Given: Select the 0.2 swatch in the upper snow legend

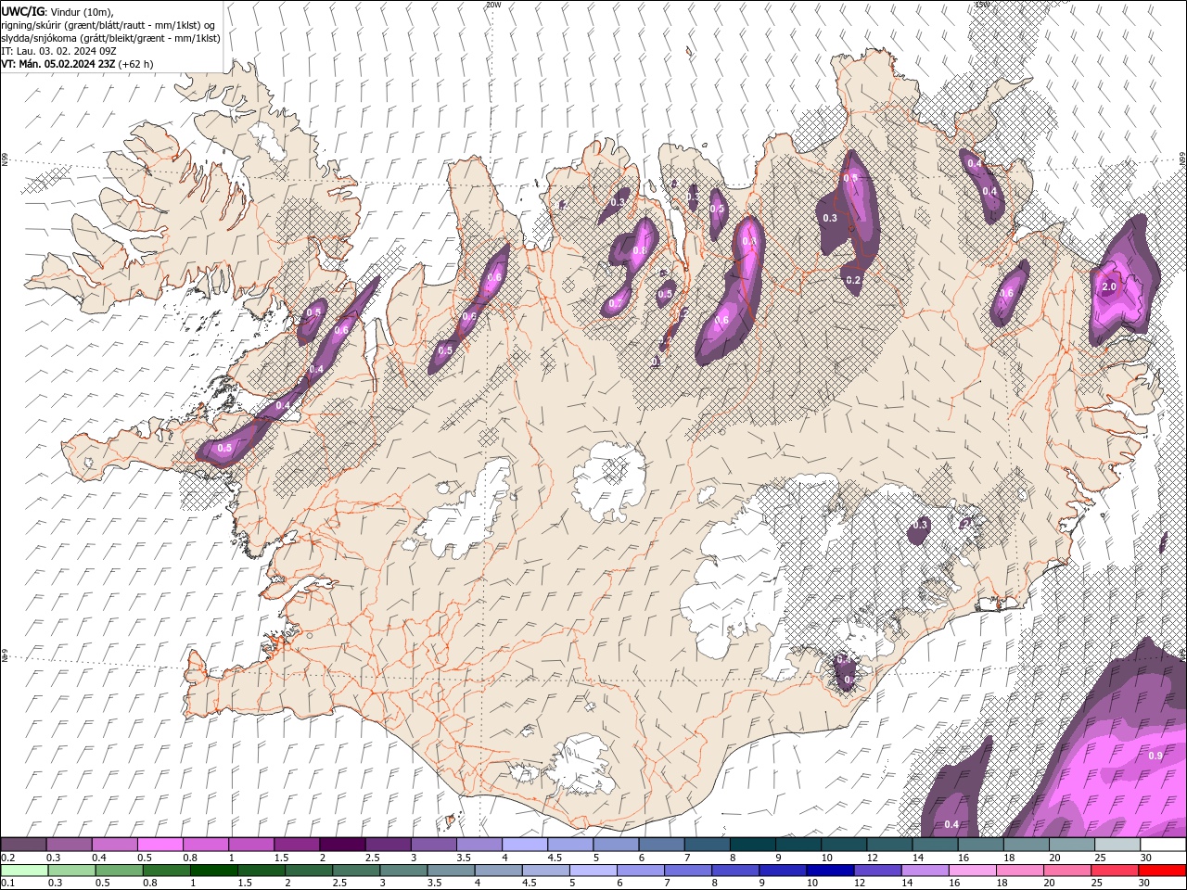Looking at the screenshot, I should (x=23, y=845).
